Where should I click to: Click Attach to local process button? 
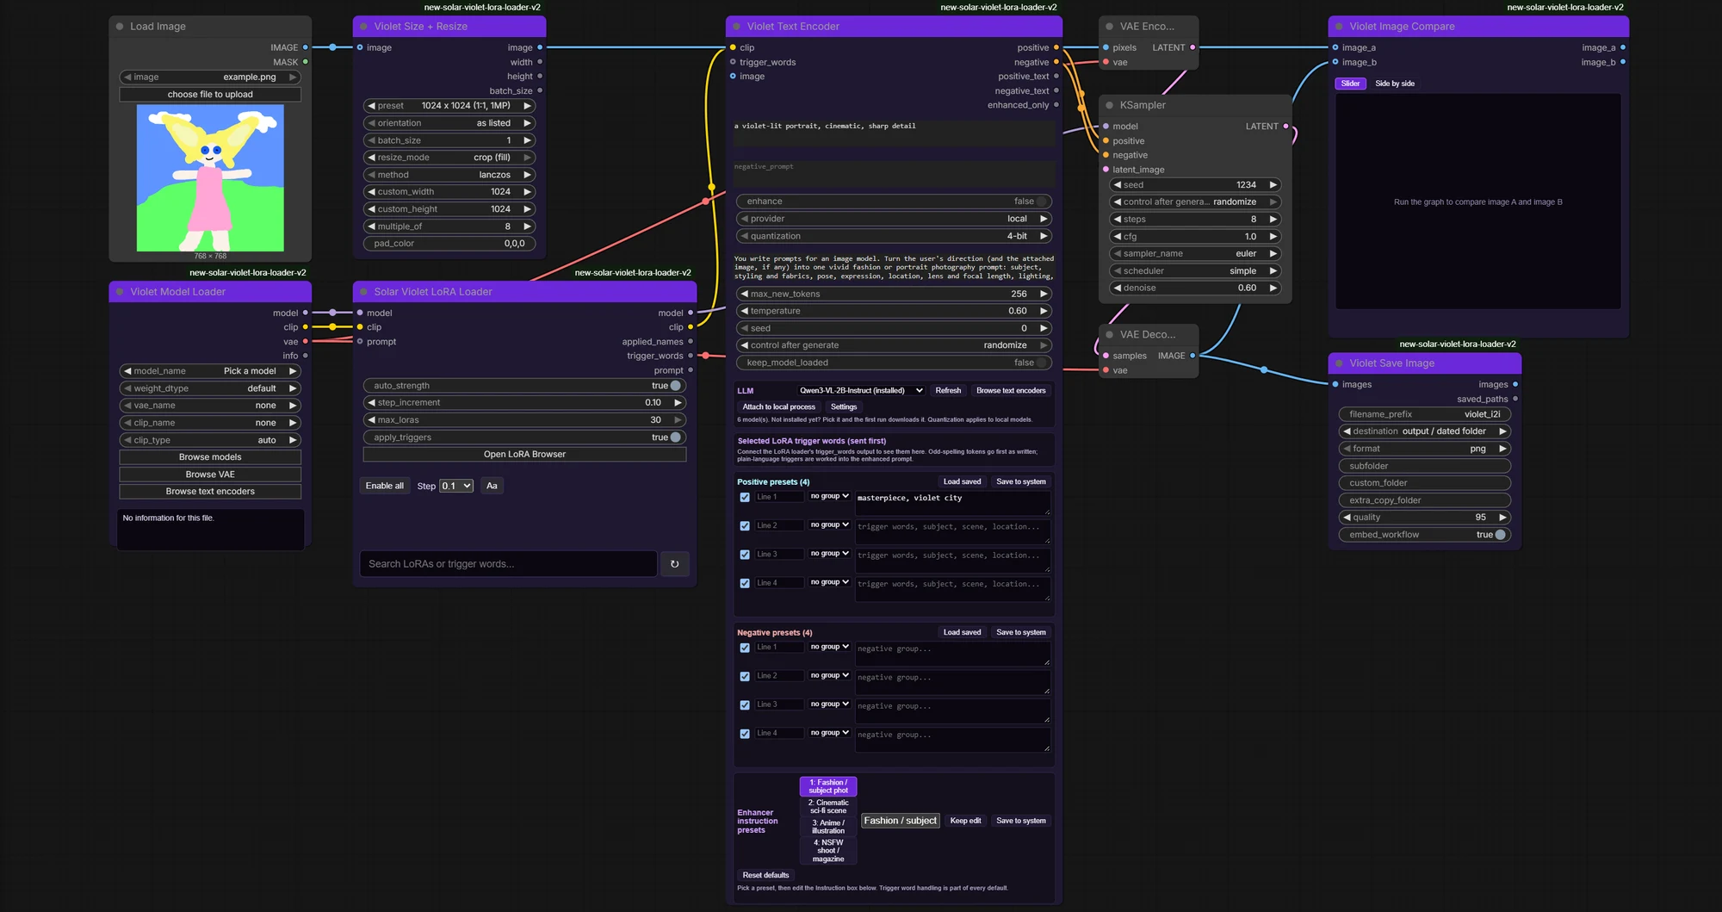pyautogui.click(x=778, y=407)
